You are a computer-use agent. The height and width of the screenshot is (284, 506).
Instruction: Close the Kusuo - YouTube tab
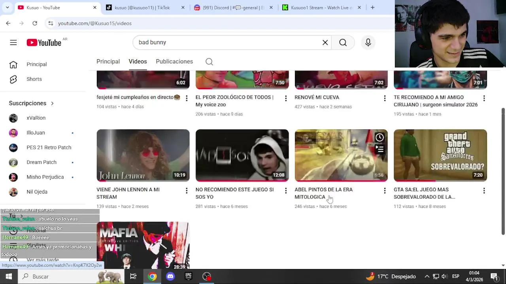[94, 7]
